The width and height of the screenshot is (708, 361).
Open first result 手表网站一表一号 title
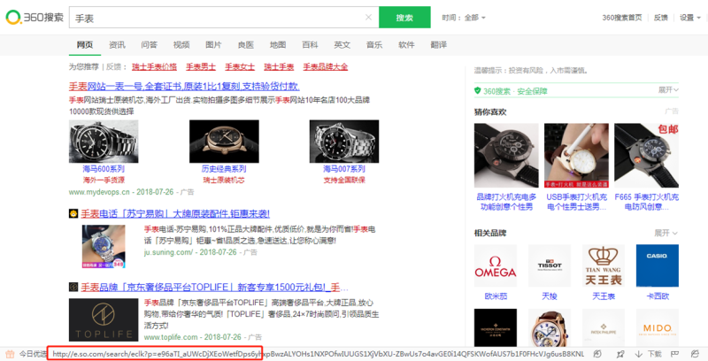[184, 86]
